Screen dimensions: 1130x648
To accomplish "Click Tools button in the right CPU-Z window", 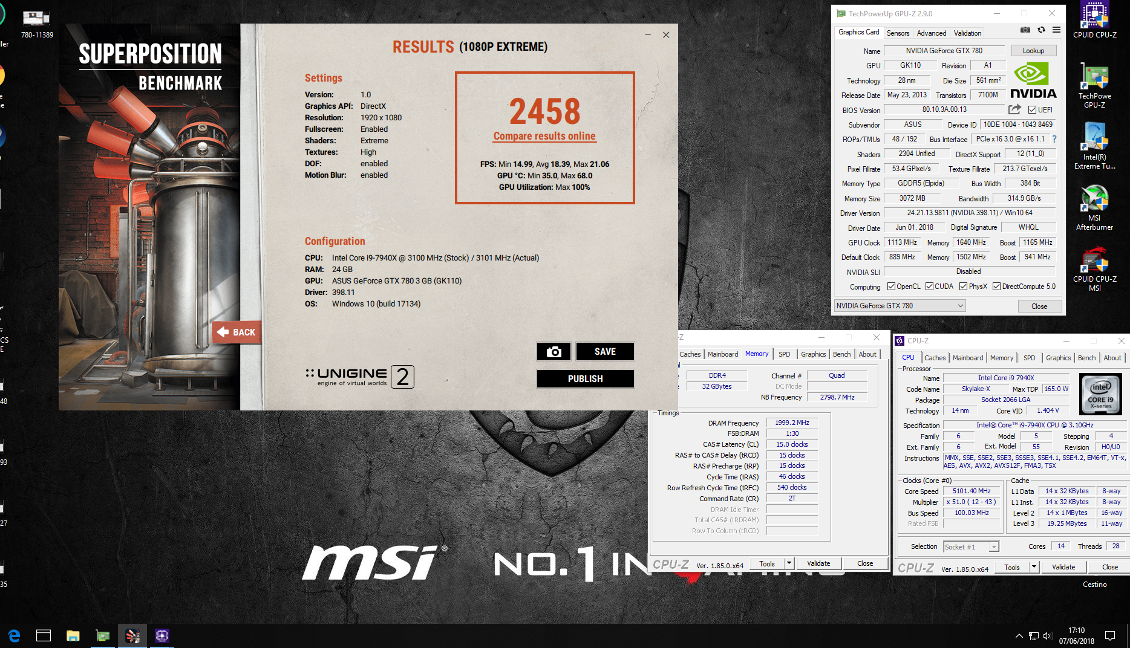I will point(1012,567).
